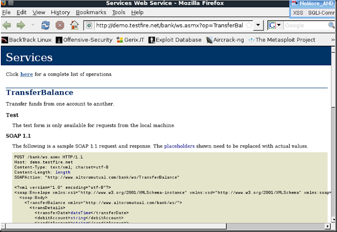
Task: Open the Google search engine selector
Action: click(275, 26)
